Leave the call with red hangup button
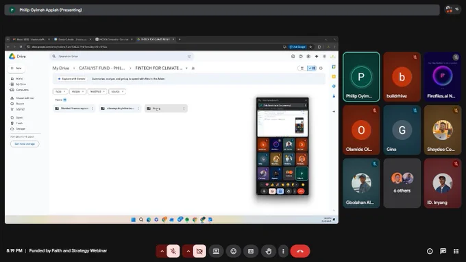Viewport: 466px width, 262px height. tap(300, 251)
